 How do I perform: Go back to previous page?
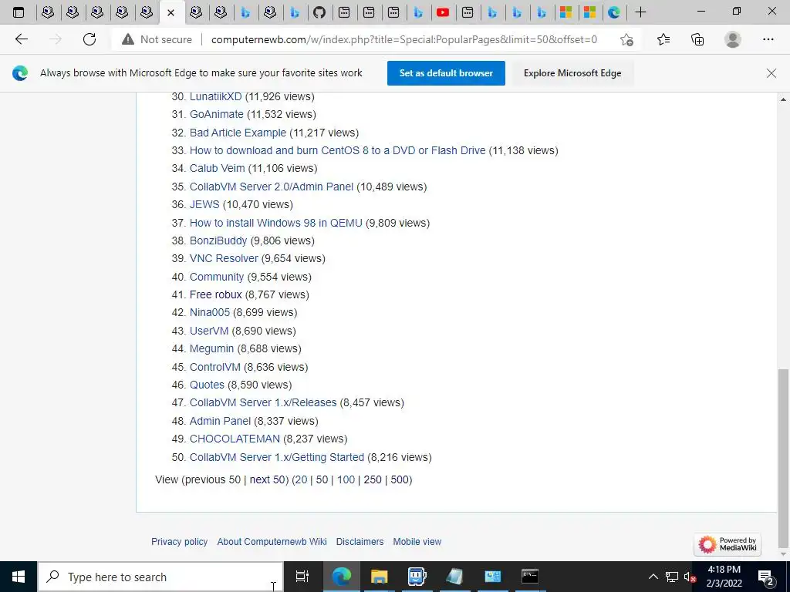click(x=21, y=39)
